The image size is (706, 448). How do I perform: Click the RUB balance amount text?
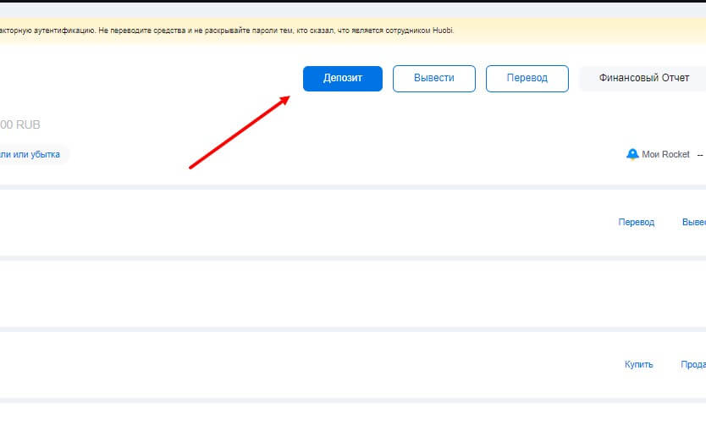tap(20, 124)
